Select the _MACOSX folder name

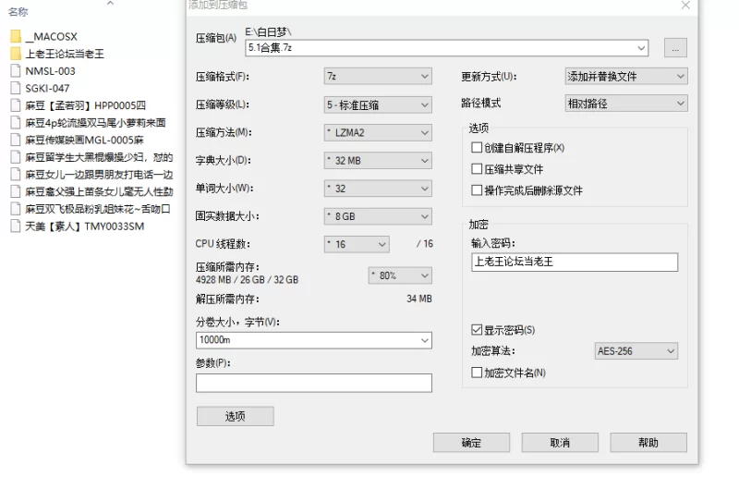coord(51,36)
